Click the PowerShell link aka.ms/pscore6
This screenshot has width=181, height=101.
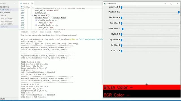coord(67,35)
